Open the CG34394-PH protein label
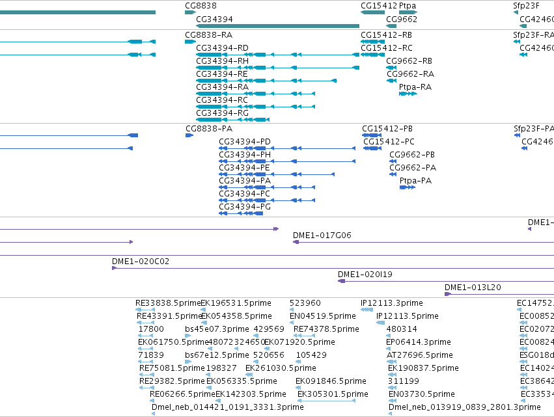Viewport: 554px width, 417px height. 245,155
